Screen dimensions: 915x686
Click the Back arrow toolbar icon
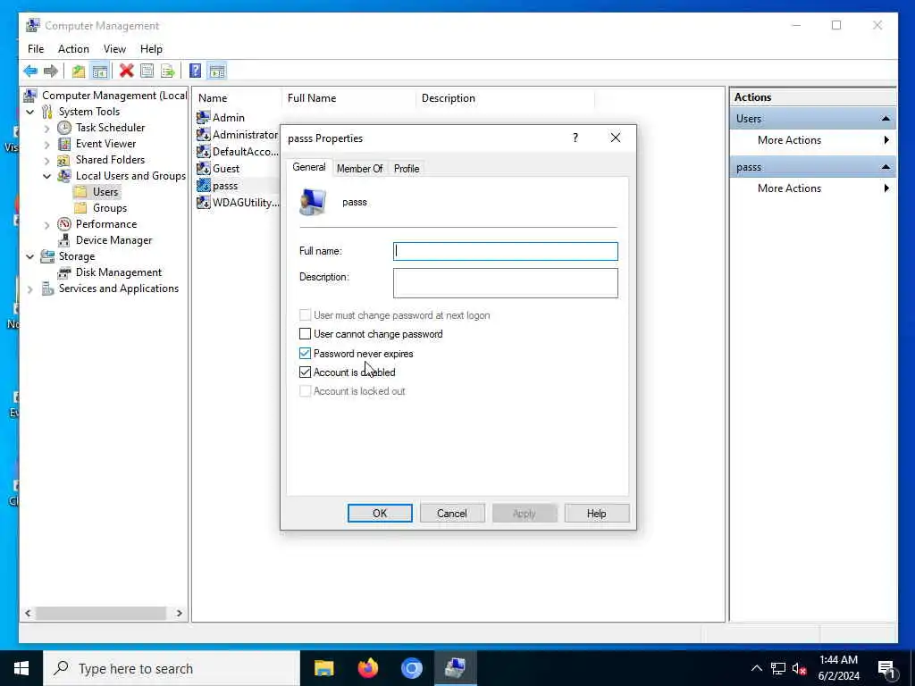tap(30, 71)
